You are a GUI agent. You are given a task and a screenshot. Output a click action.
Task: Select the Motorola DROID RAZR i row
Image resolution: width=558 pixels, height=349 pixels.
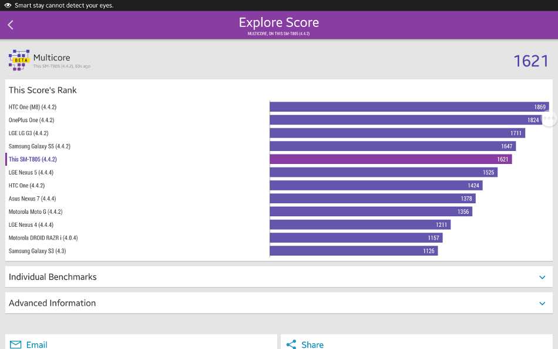click(x=278, y=238)
